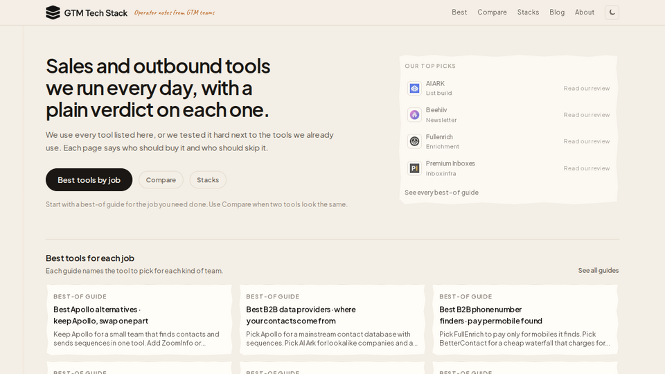Click the Best tools for each job heading

[x=90, y=258]
